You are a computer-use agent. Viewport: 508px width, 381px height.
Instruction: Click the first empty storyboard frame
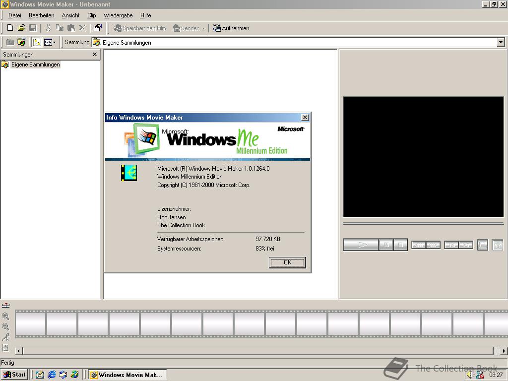click(x=30, y=324)
